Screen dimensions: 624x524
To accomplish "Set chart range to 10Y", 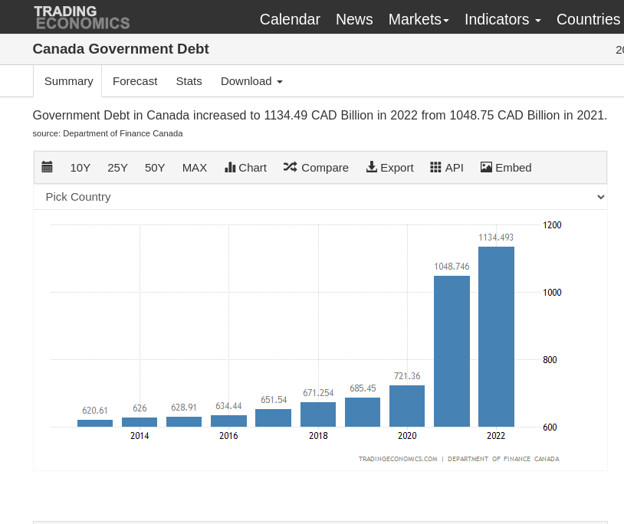I will pos(80,167).
